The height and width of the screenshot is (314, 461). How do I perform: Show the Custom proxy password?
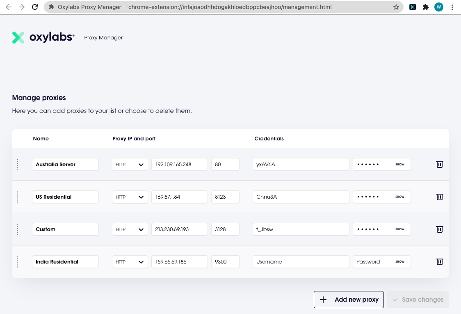point(399,229)
